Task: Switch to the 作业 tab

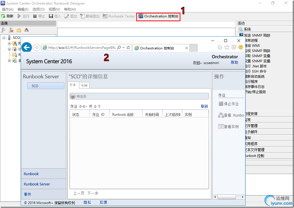Action: [x=73, y=85]
